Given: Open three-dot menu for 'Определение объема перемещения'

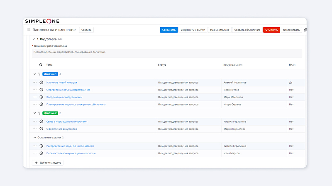Looking at the screenshot, I should coord(35,90).
